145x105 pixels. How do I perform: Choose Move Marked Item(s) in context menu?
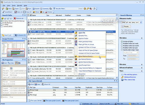point(90,56)
